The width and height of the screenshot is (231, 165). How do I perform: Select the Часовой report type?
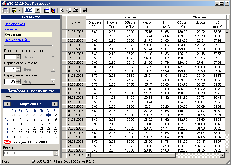pos(11,29)
